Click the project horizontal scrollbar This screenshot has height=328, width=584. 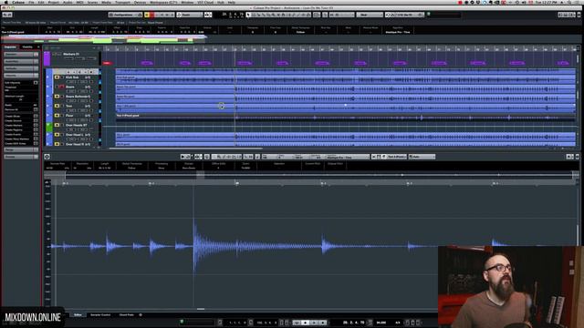click(185, 148)
